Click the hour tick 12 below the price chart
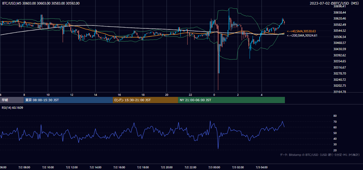This screenshot has width=363, height=170. tap(72, 95)
